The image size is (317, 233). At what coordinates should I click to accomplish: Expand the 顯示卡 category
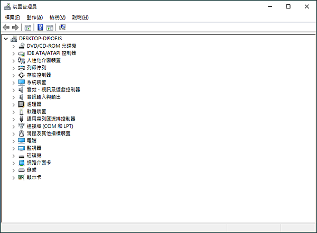[x=14, y=178]
